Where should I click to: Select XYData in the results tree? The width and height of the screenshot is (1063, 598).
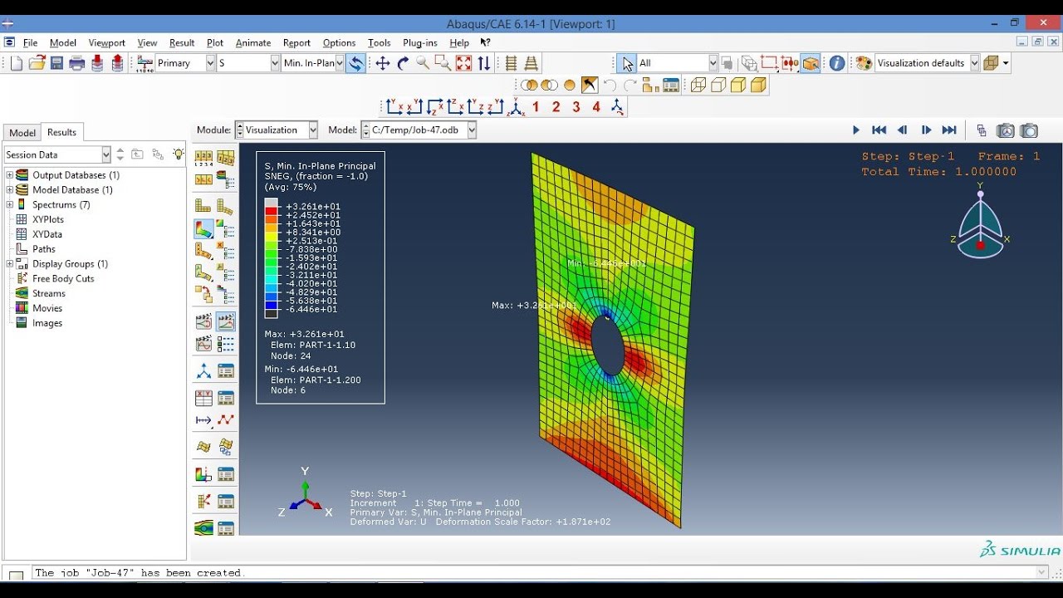pos(47,234)
